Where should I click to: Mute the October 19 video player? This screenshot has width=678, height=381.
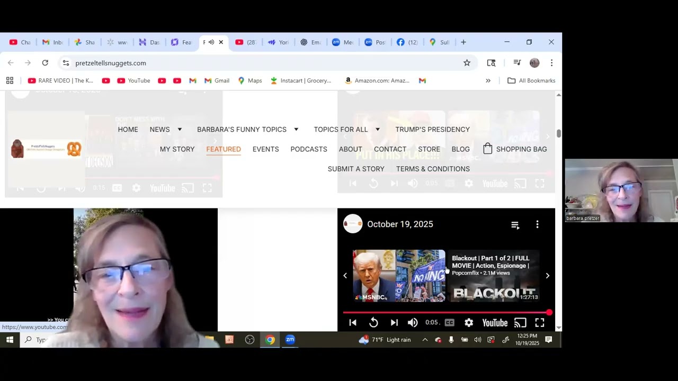(x=413, y=322)
